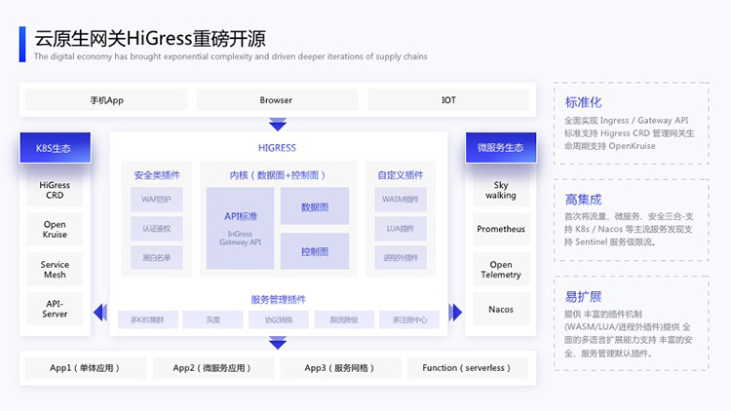Click the 自定义插件 heading

click(x=401, y=175)
